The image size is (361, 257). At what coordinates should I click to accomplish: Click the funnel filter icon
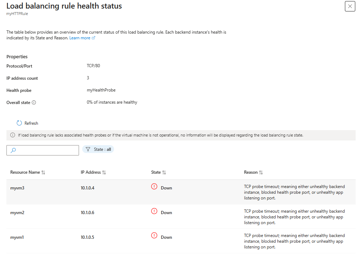(x=88, y=149)
